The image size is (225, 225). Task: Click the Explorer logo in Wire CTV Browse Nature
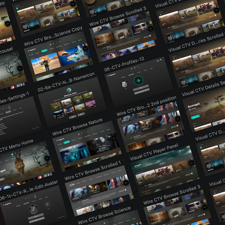click(60, 139)
